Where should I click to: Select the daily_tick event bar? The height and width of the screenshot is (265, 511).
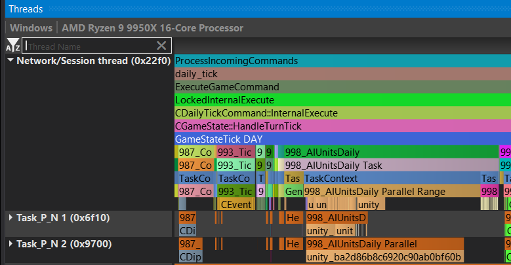pyautogui.click(x=343, y=74)
